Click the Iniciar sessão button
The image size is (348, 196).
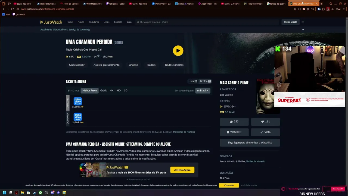pos(291,22)
